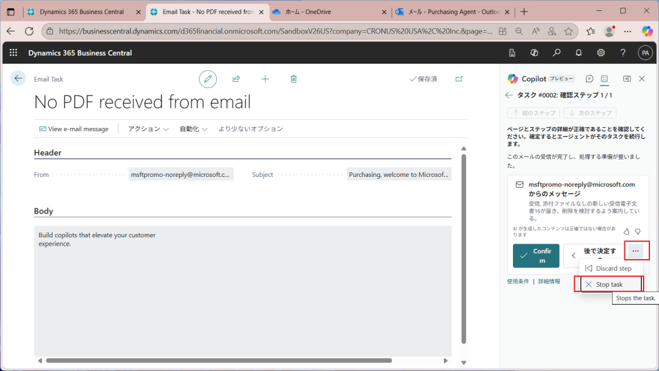Expand the 自動化 menu
659x371 pixels.
tap(193, 129)
